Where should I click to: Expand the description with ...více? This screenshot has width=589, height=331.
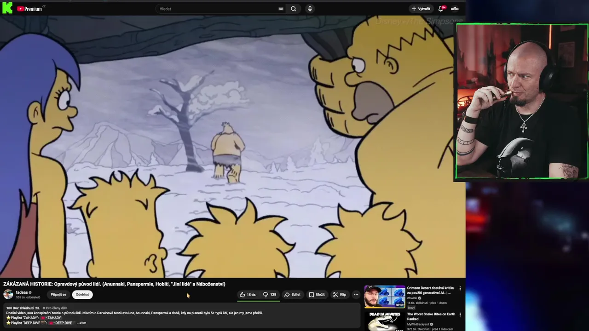(x=81, y=323)
